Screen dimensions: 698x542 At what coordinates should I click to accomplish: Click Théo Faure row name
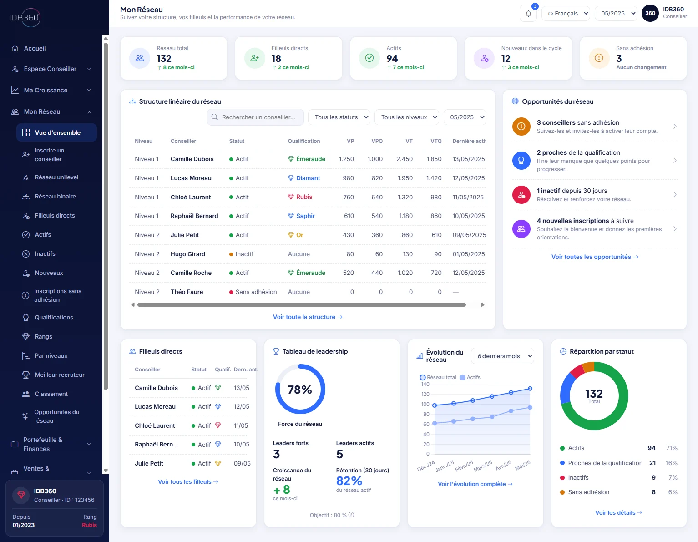pyautogui.click(x=187, y=292)
